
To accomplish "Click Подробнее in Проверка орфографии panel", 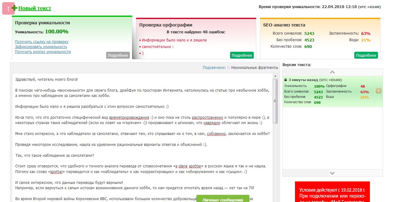I will (x=242, y=55).
